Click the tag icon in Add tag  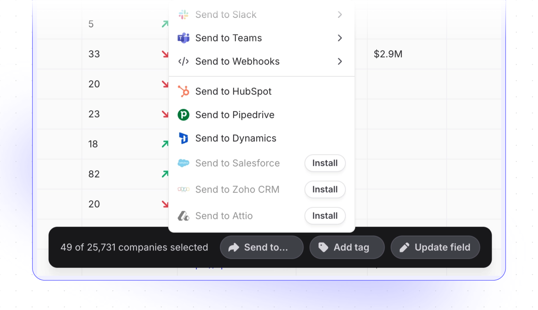tap(323, 247)
